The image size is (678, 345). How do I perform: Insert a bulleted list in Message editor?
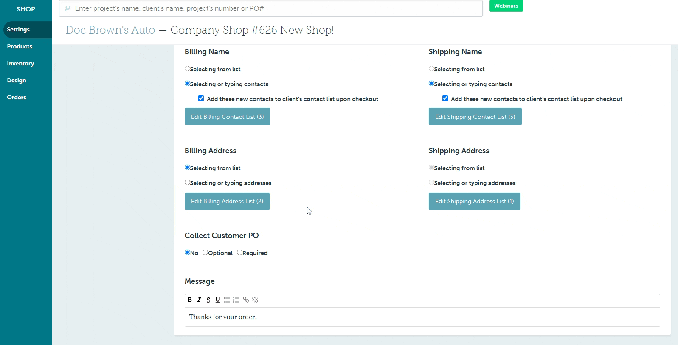pos(227,300)
